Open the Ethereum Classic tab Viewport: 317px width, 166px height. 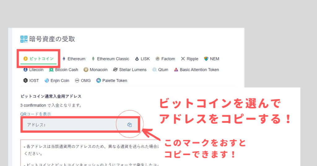click(110, 59)
